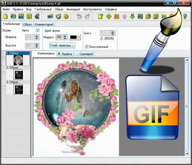Select the 3. Образ frame thumbnail
This screenshot has height=165, width=192.
(x=18, y=89)
